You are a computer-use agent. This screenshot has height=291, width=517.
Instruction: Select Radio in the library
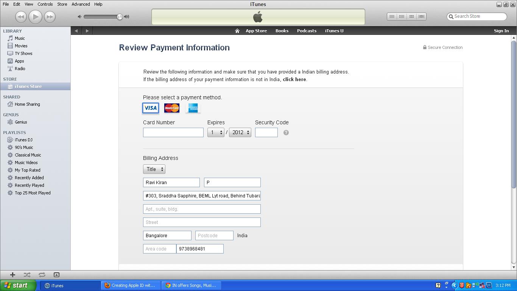(20, 69)
